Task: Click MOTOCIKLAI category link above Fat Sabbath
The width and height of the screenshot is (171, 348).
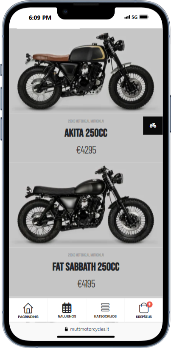Action: (x=97, y=255)
